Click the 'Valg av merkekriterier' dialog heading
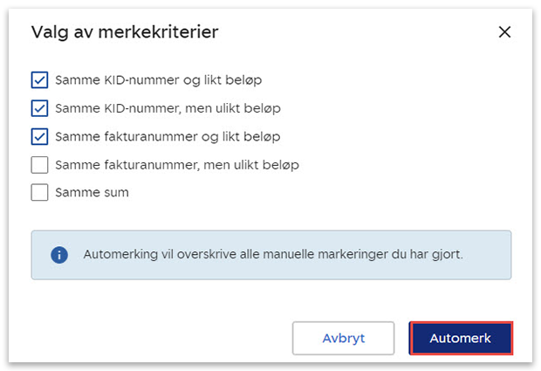Image resolution: width=541 pixels, height=371 pixels. click(125, 32)
